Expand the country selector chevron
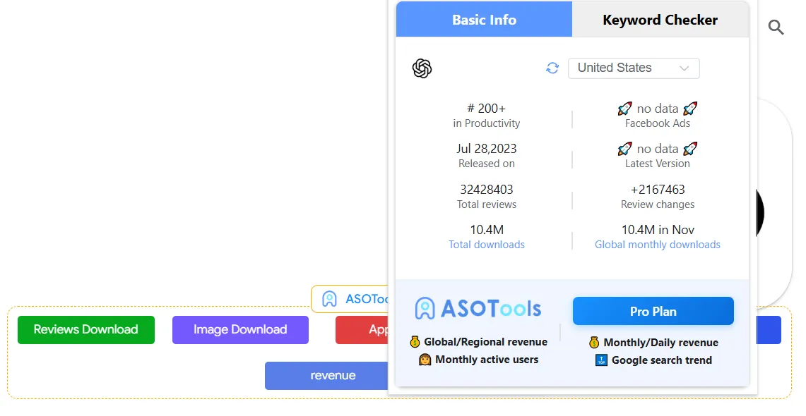 (x=683, y=68)
